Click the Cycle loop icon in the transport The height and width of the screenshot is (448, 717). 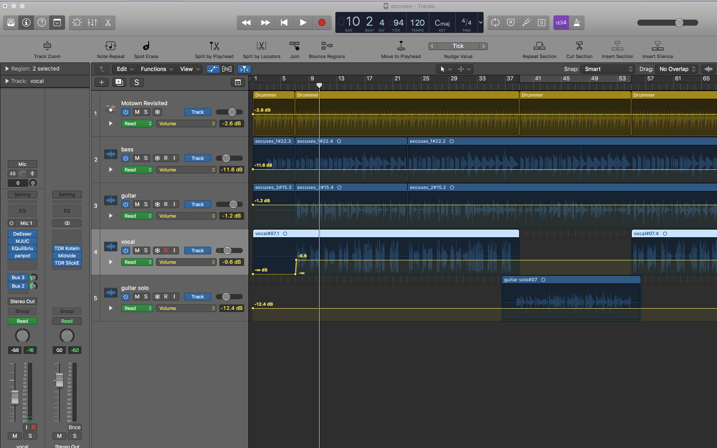[495, 23]
